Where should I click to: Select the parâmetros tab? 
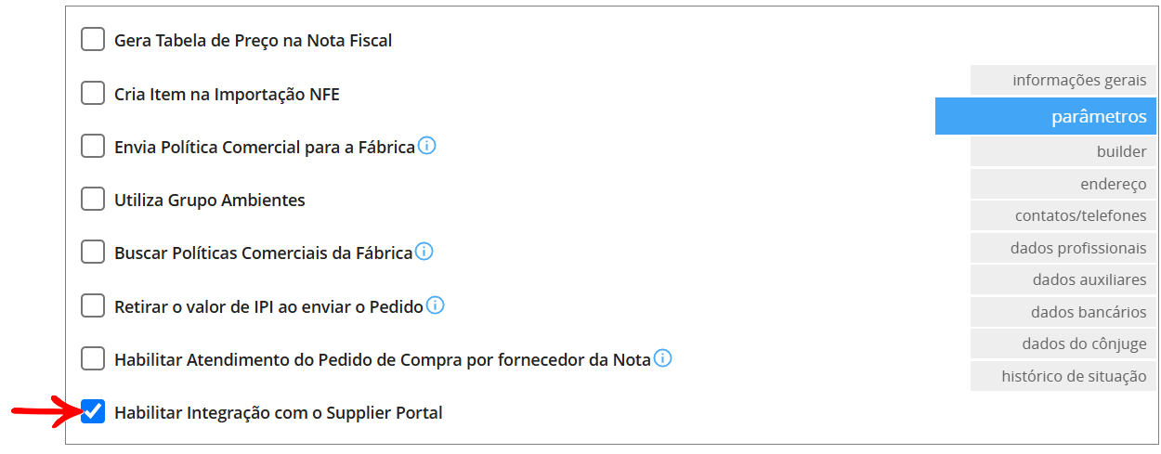(1046, 117)
